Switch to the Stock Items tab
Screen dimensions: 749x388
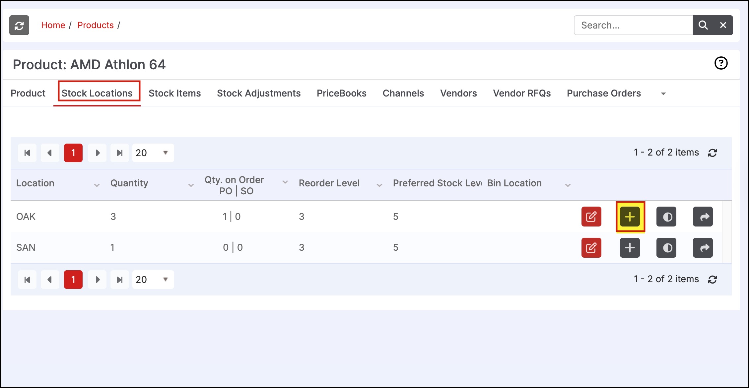point(175,93)
